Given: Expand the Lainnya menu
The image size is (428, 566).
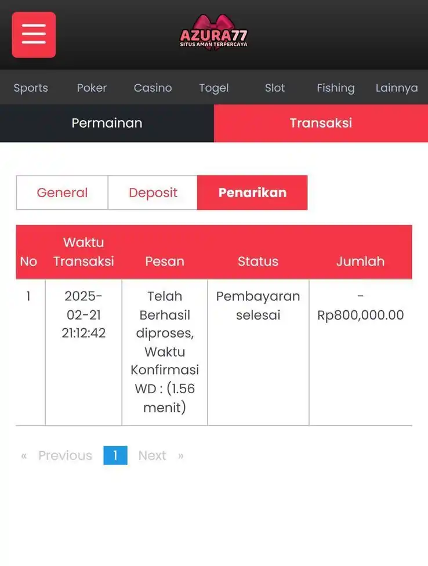Looking at the screenshot, I should [x=397, y=88].
